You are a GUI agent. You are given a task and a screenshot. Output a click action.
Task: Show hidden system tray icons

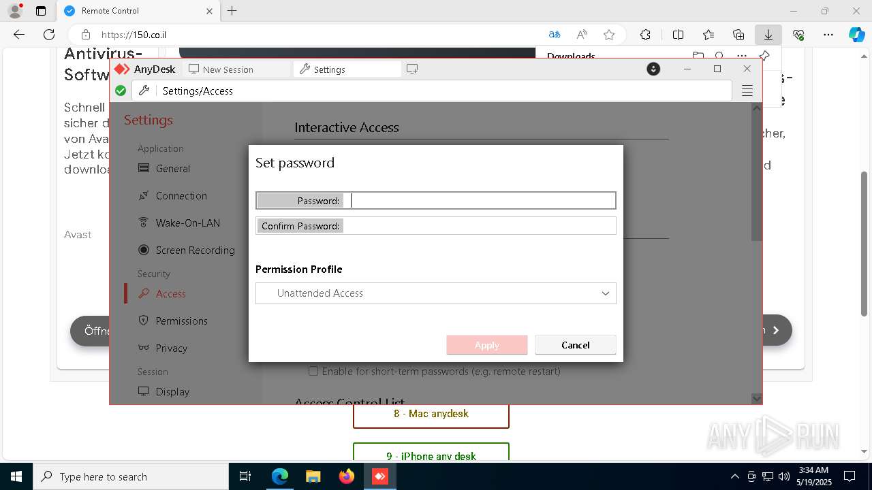pos(734,476)
